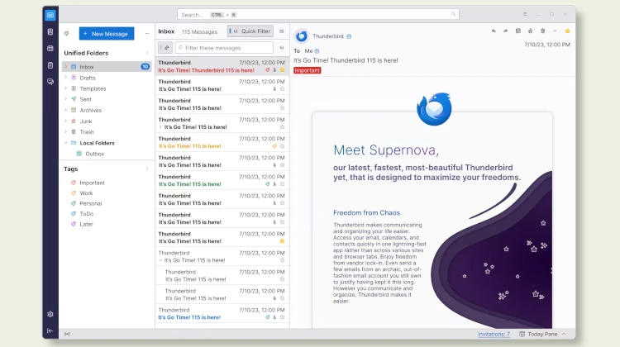Open the Mail space in the sidebar
Image resolution: width=620 pixels, height=347 pixels.
point(50,15)
